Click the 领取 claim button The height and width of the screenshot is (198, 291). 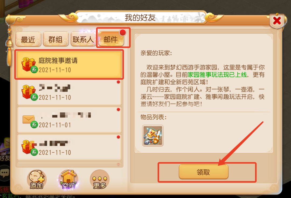(204, 172)
